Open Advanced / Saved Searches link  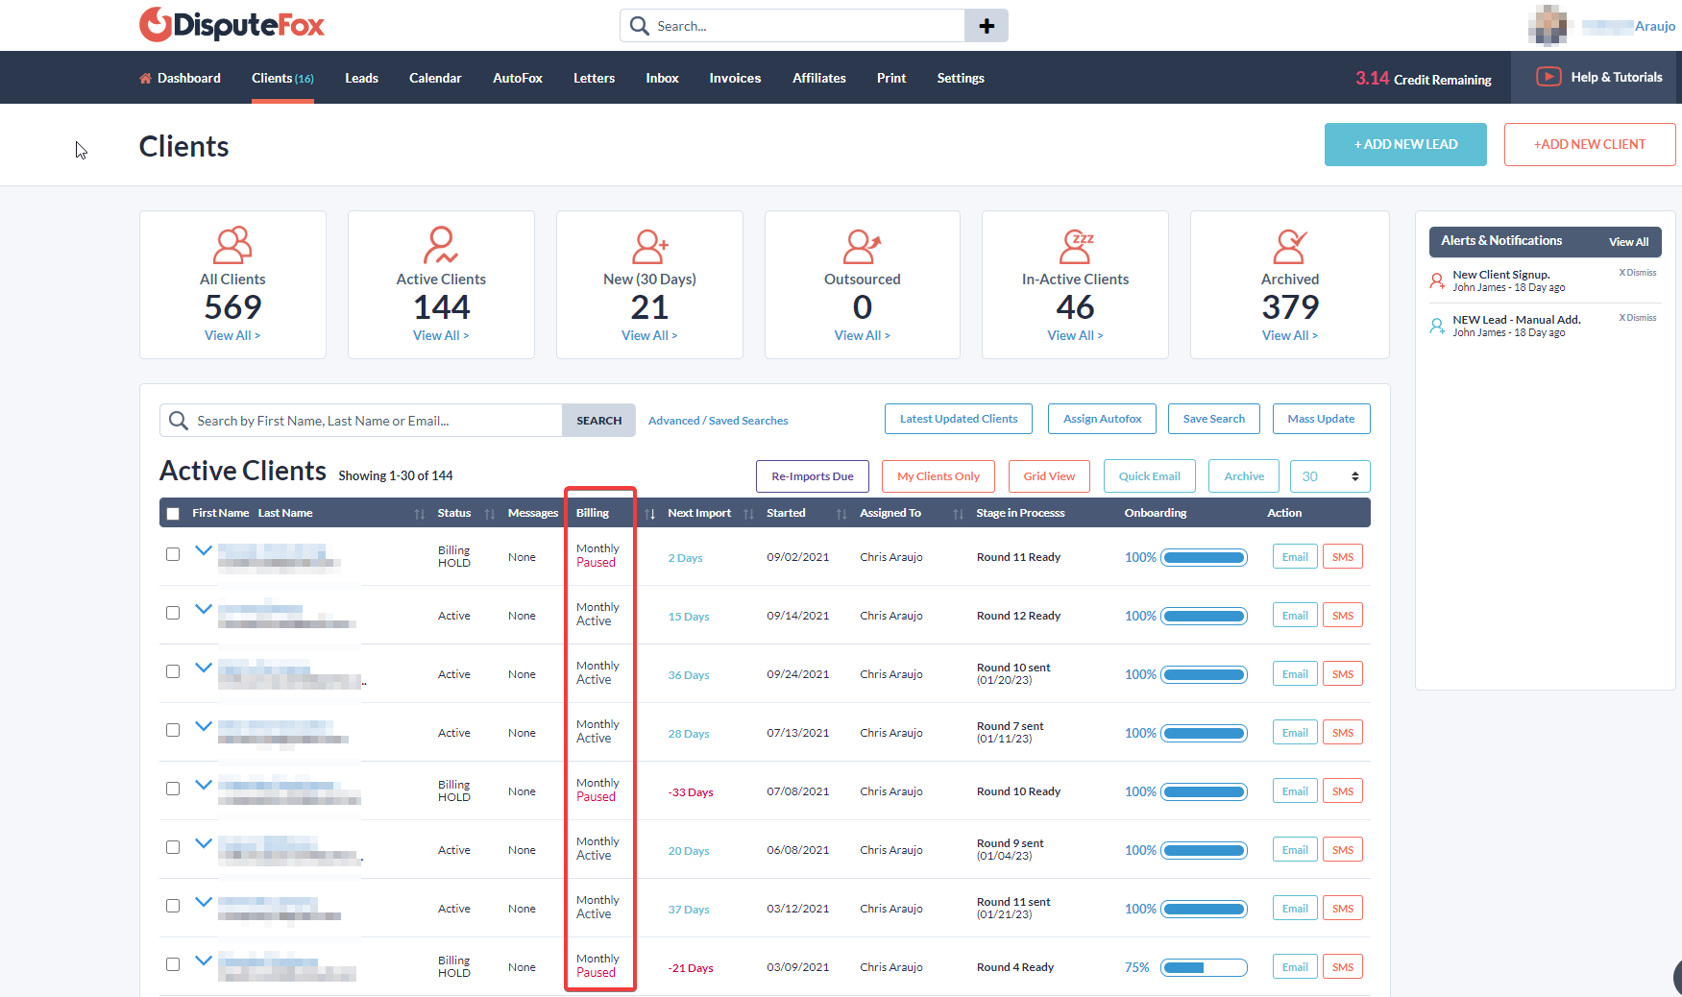[718, 421]
